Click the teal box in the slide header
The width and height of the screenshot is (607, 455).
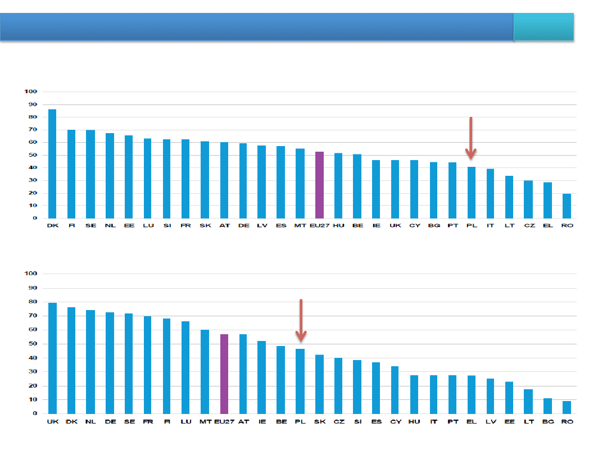pos(543,27)
